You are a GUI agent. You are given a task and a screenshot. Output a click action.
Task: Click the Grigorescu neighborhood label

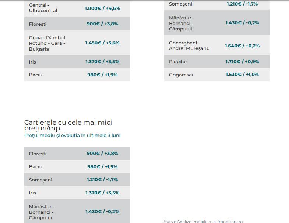point(182,75)
